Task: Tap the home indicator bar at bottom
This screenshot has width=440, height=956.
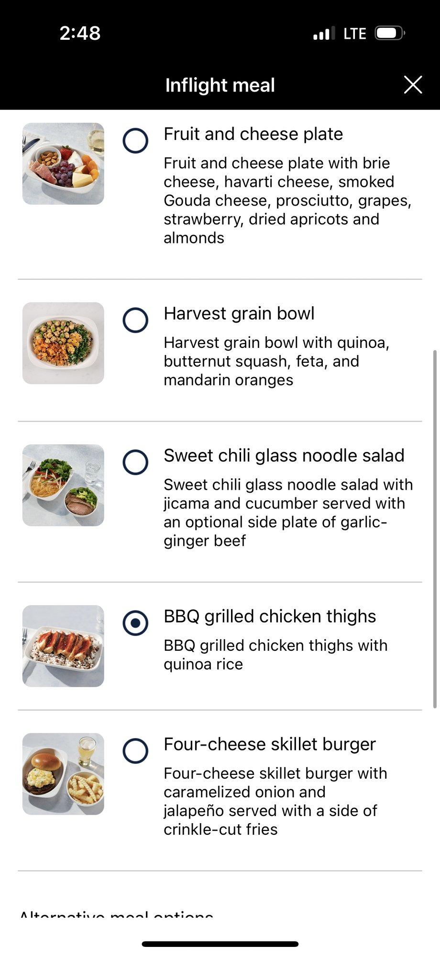Action: click(220, 944)
